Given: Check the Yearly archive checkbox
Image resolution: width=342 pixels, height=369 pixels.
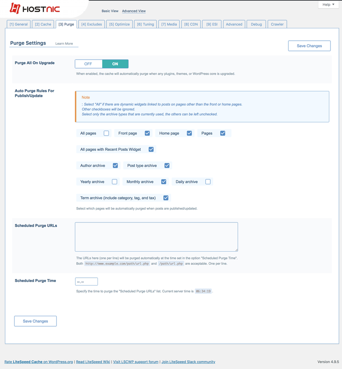Looking at the screenshot, I should (x=115, y=182).
